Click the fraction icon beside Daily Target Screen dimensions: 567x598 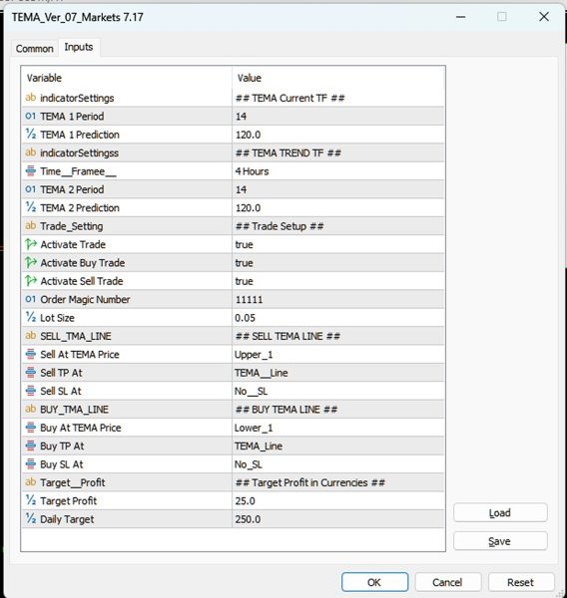[31, 518]
